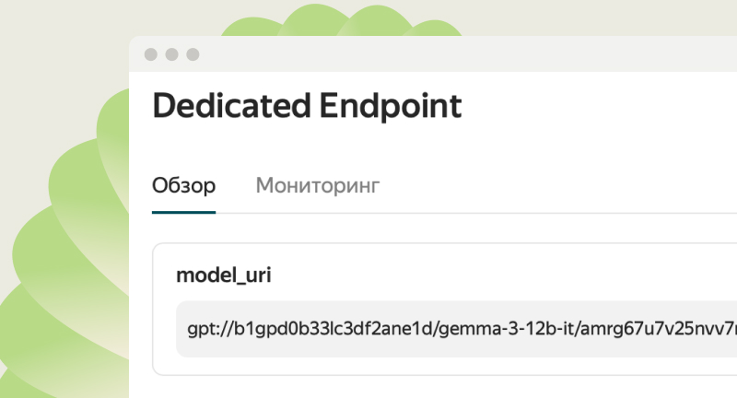Click the Dedicated Endpoint heading
This screenshot has width=737, height=398.
coord(306,106)
